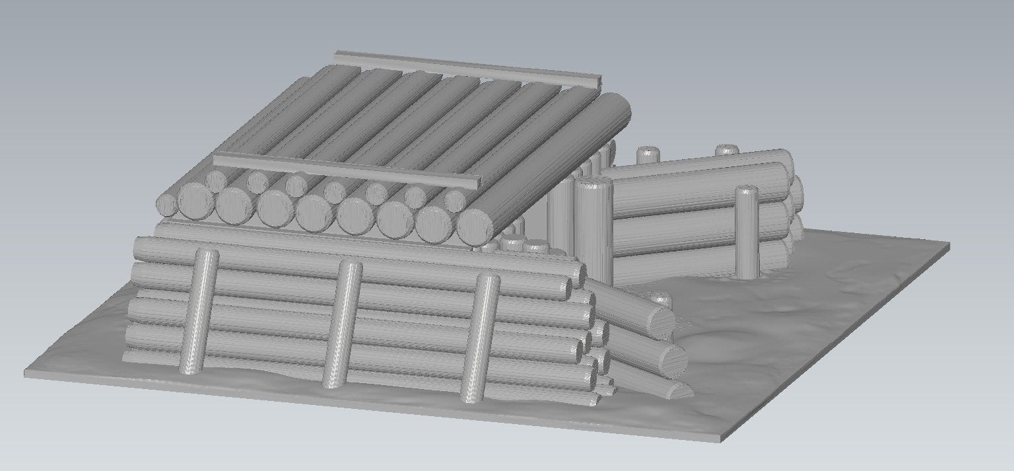Click the rightmost large log end under roof
This screenshot has width=1014, height=471.
475,226
